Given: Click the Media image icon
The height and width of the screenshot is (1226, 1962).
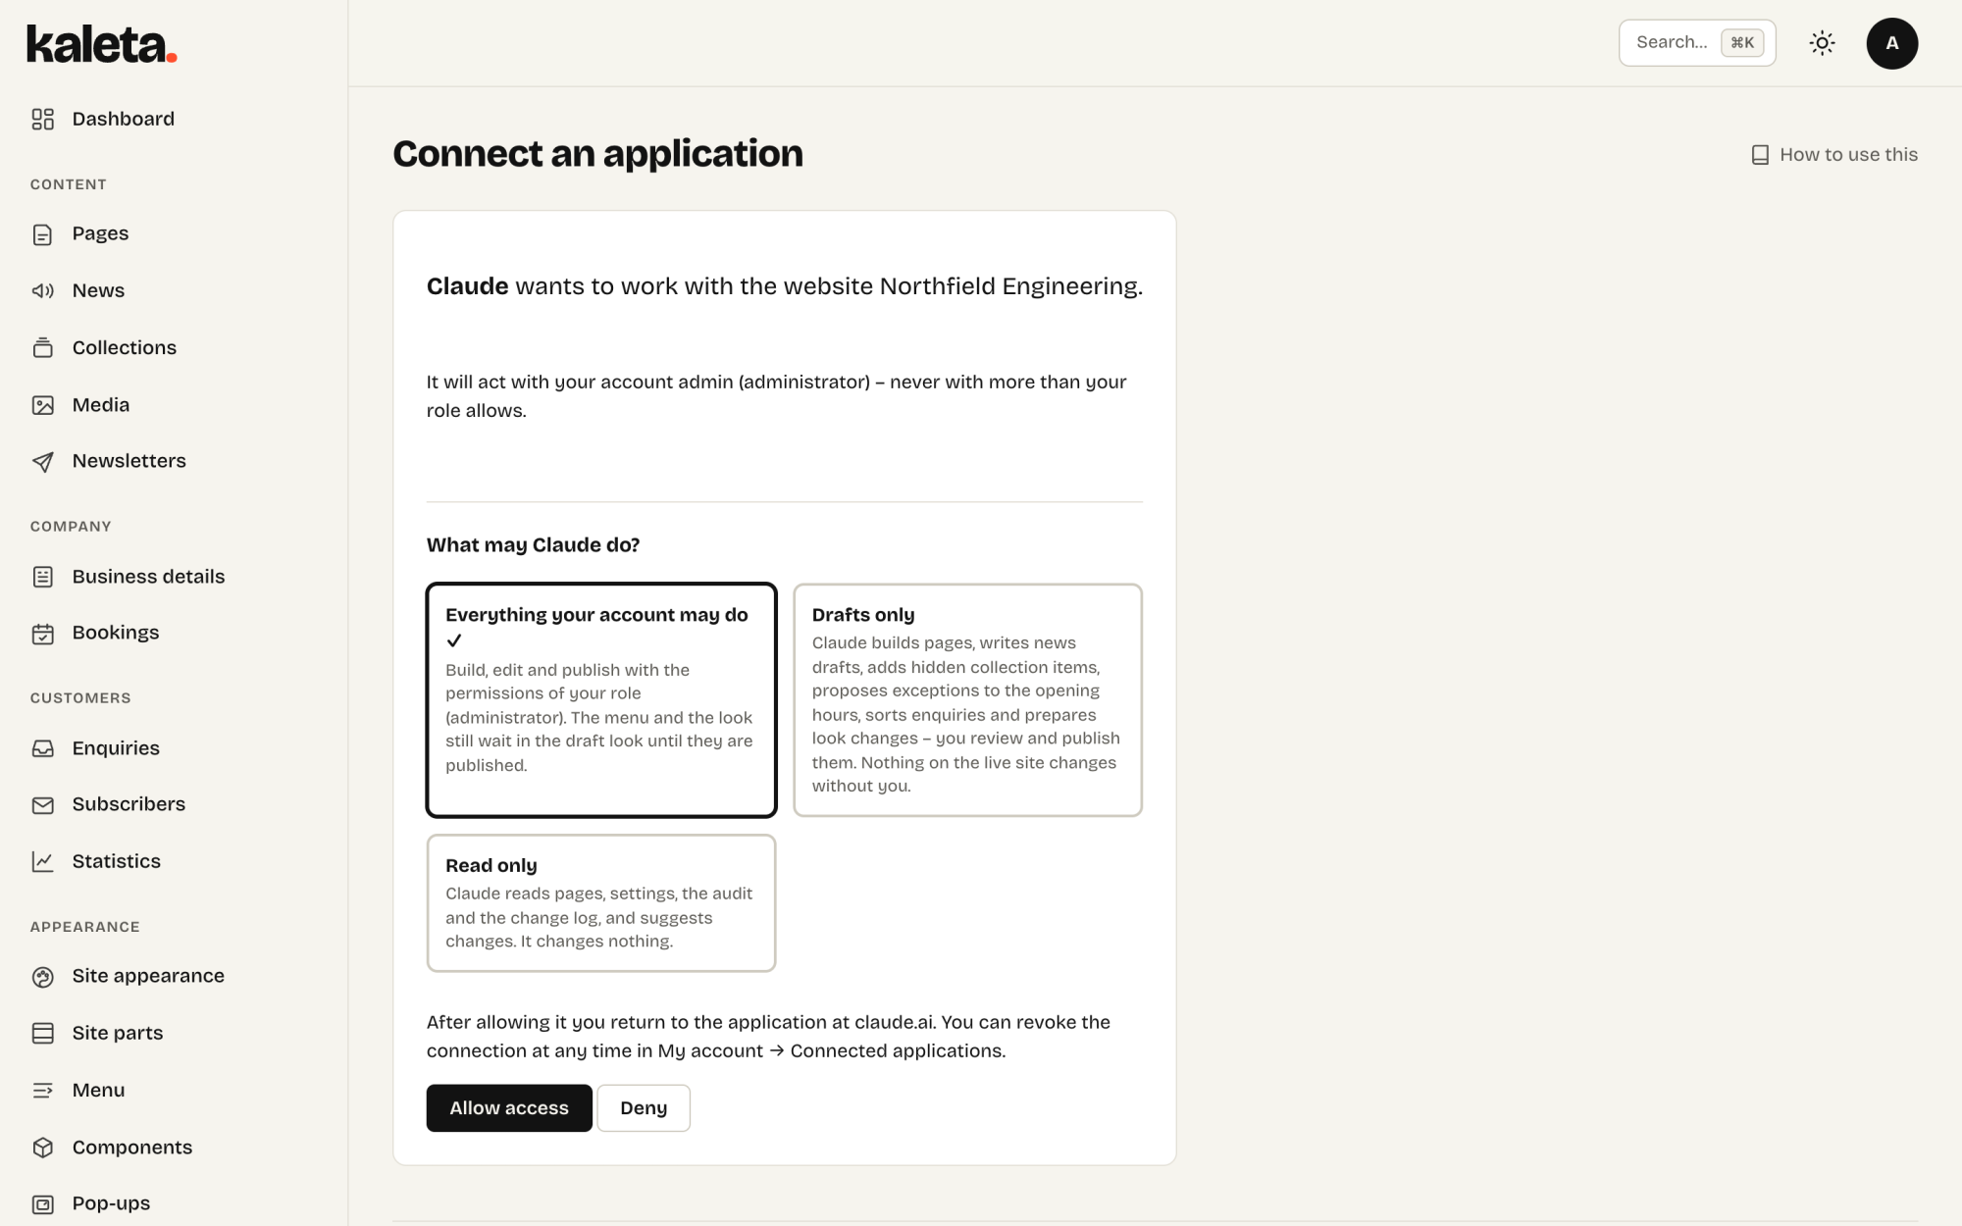Looking at the screenshot, I should pyautogui.click(x=42, y=405).
